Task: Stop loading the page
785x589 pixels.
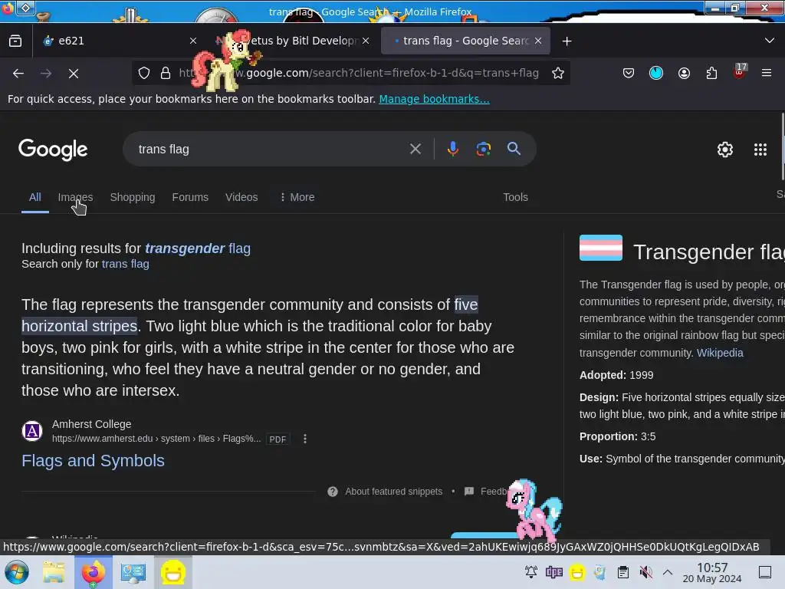Action: point(74,74)
